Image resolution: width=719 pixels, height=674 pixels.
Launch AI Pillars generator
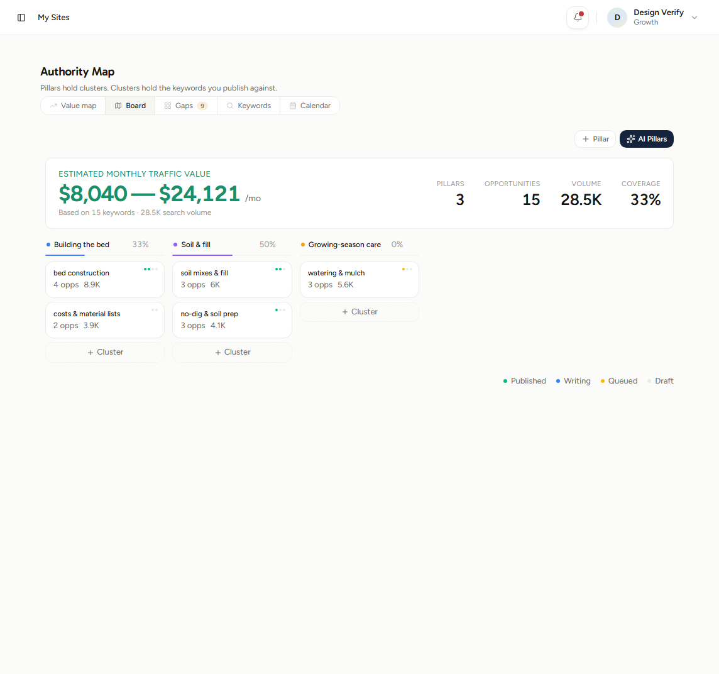(647, 139)
